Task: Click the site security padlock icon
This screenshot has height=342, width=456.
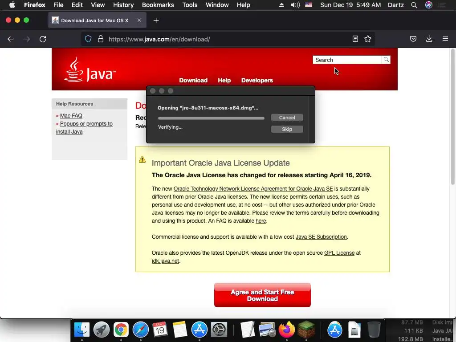Action: point(101,39)
